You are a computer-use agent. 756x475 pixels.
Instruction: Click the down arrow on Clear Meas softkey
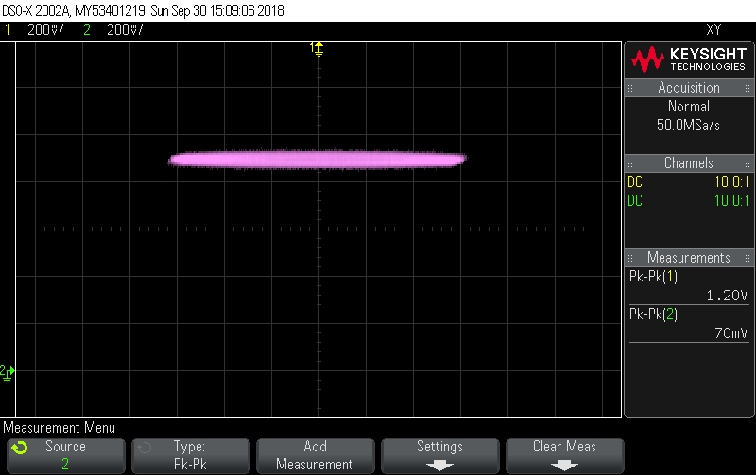[x=564, y=466]
